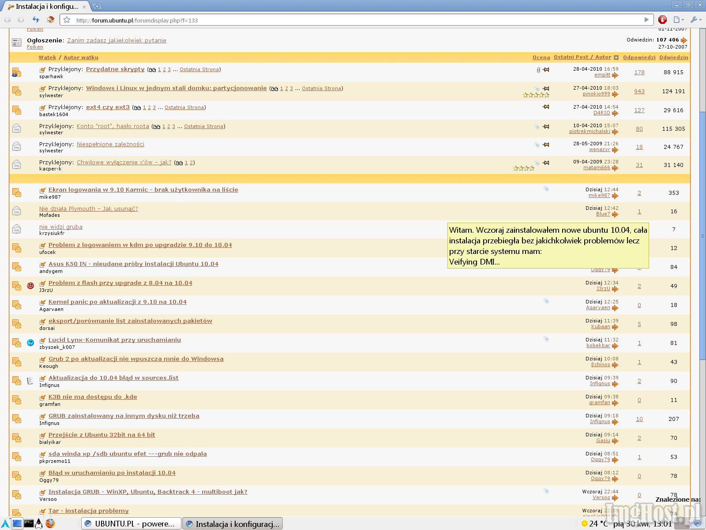Viewport: 706px width, 530px height.
Task: Go to last post by pinokio999 arrow icon
Action: tap(615, 94)
